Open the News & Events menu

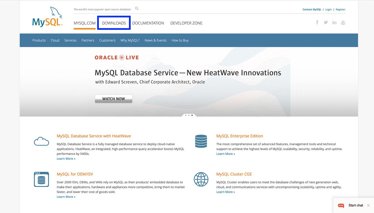(155, 40)
